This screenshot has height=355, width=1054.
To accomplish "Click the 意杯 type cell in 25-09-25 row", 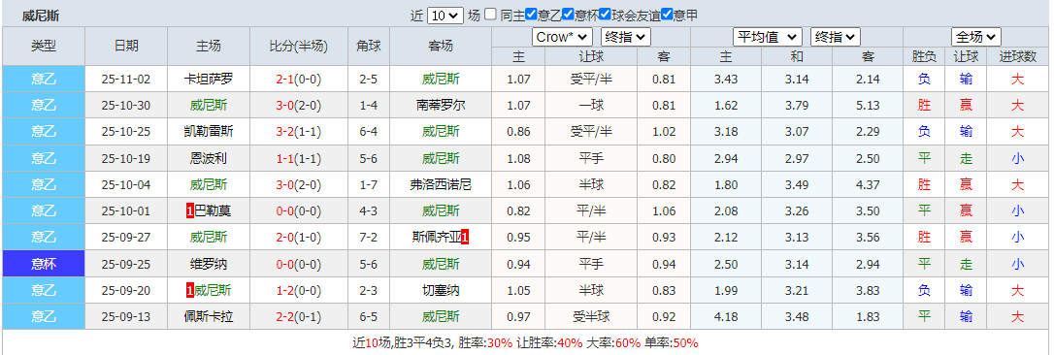I will [x=44, y=264].
